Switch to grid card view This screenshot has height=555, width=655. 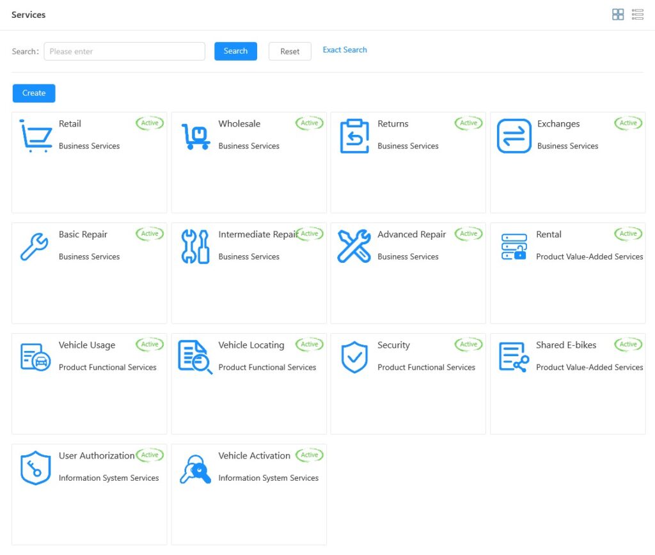tap(618, 15)
